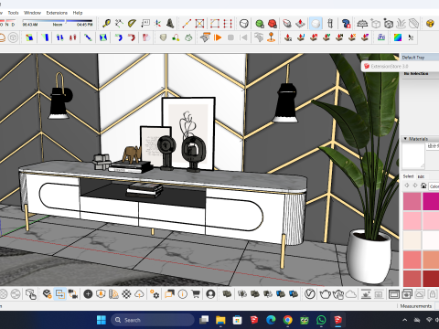Click the yellow cube icon in top toolbar
Viewport: 439px width, 329px height.
click(430, 24)
